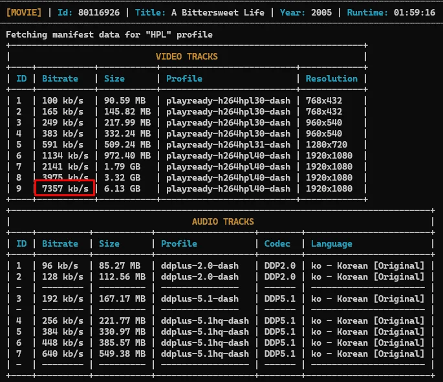443x382 pixels.
Task: Click 1920x1080 resolution in 7357 kb/s row
Action: point(329,188)
